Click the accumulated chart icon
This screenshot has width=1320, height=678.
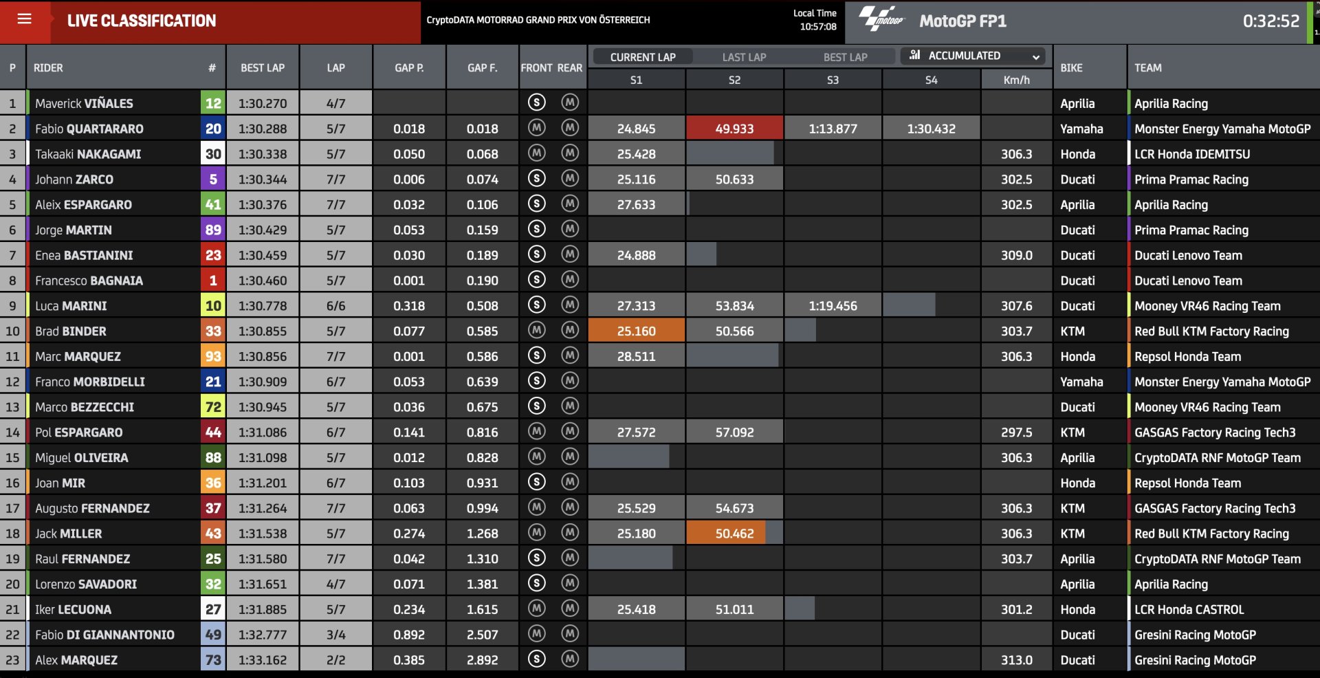(x=914, y=55)
